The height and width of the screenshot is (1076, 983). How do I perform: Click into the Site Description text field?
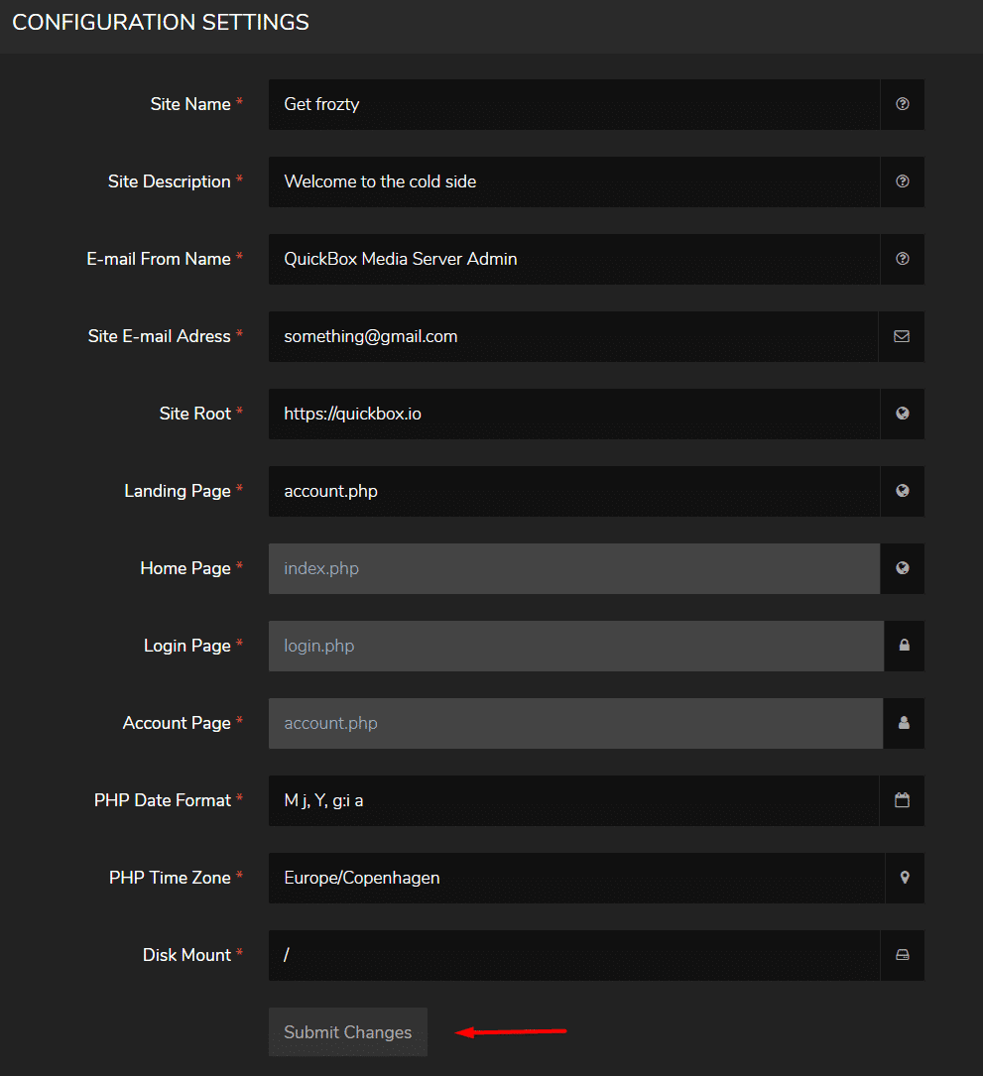tap(574, 181)
